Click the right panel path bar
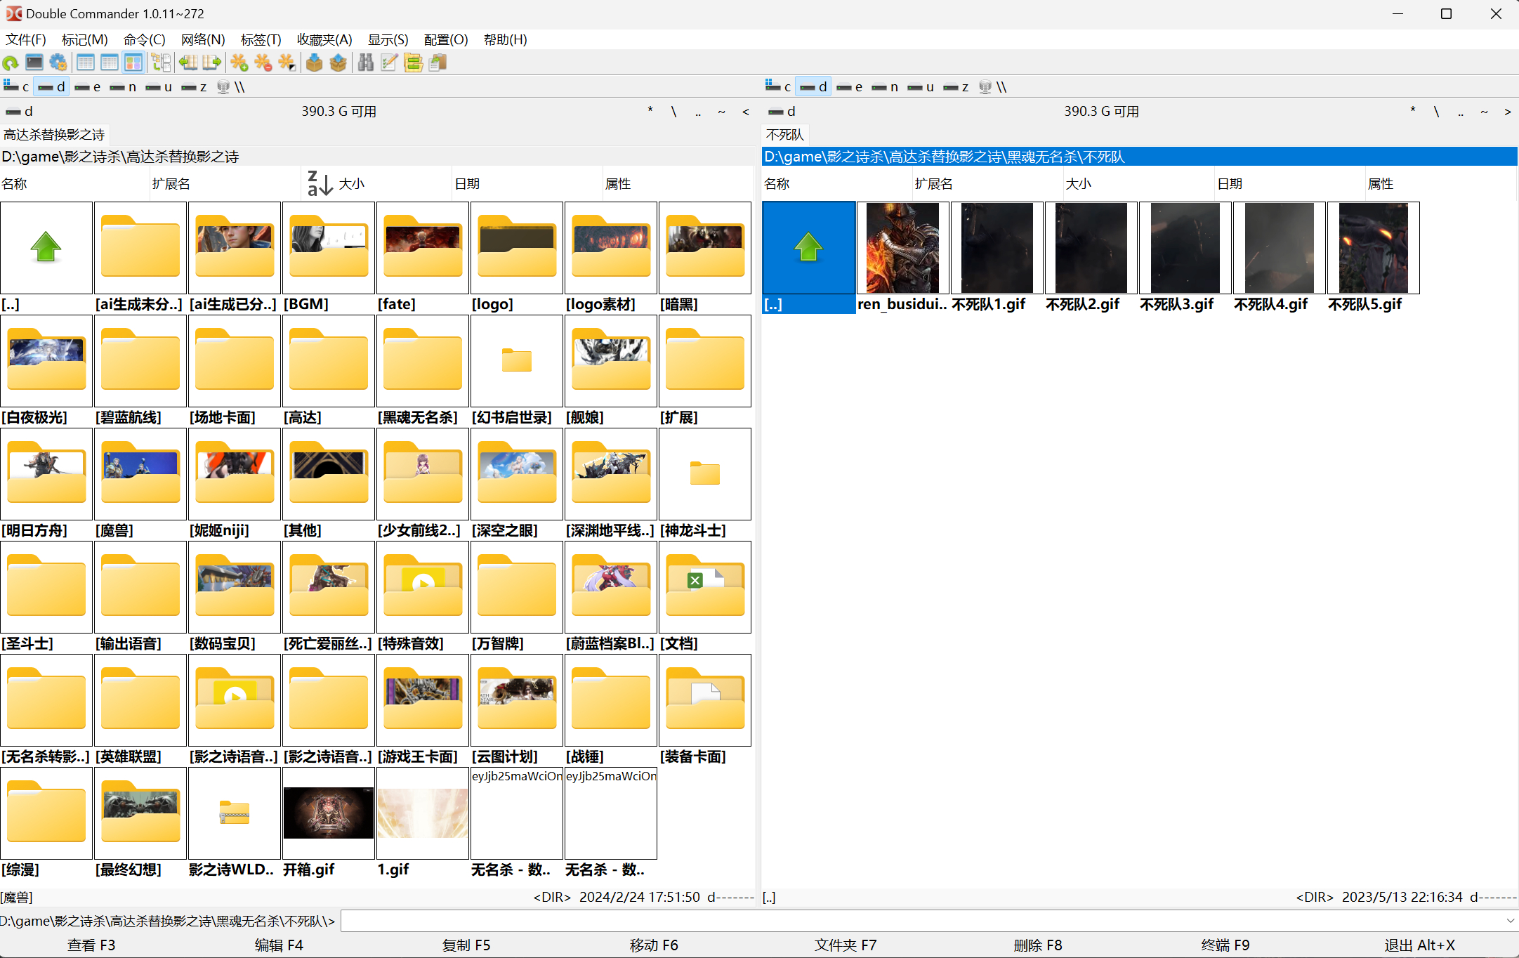1519x958 pixels. 1139,157
